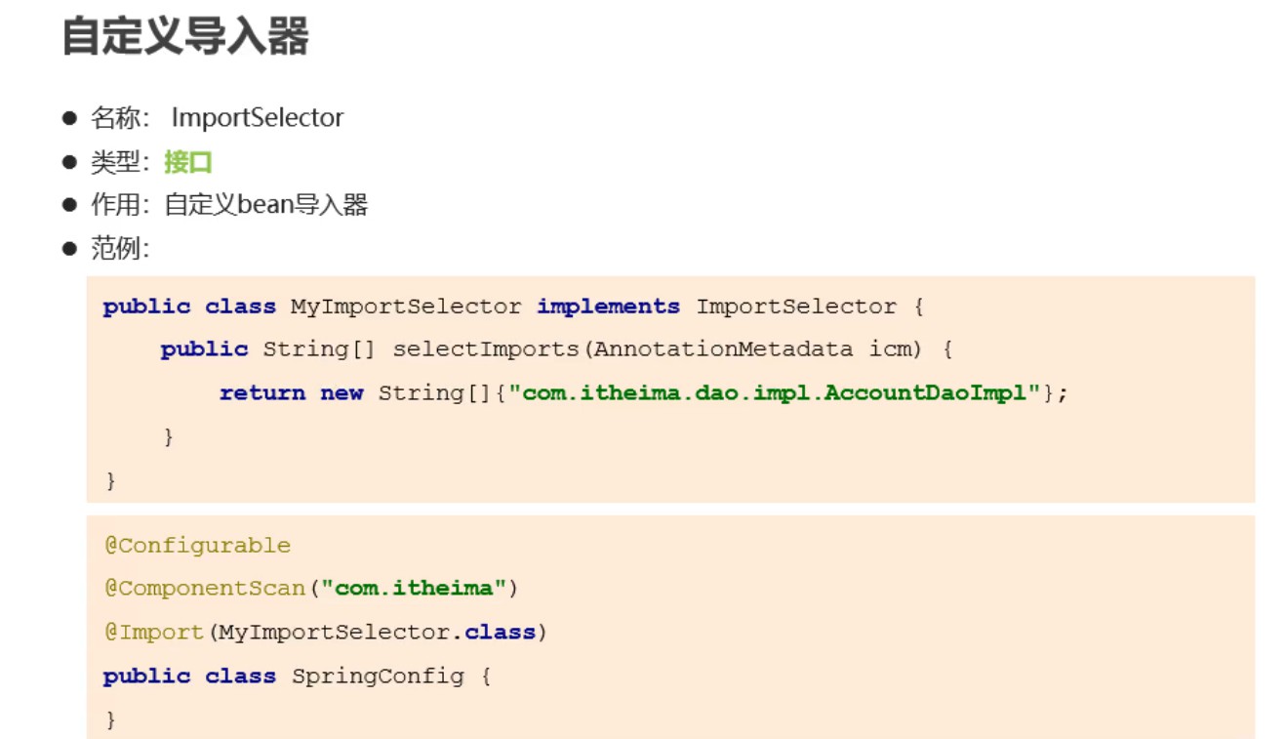Click AnnotationMetadata parameter type
This screenshot has height=739, width=1286.
(723, 349)
